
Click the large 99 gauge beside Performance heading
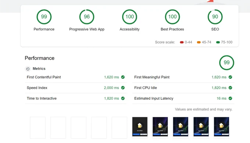click(226, 62)
